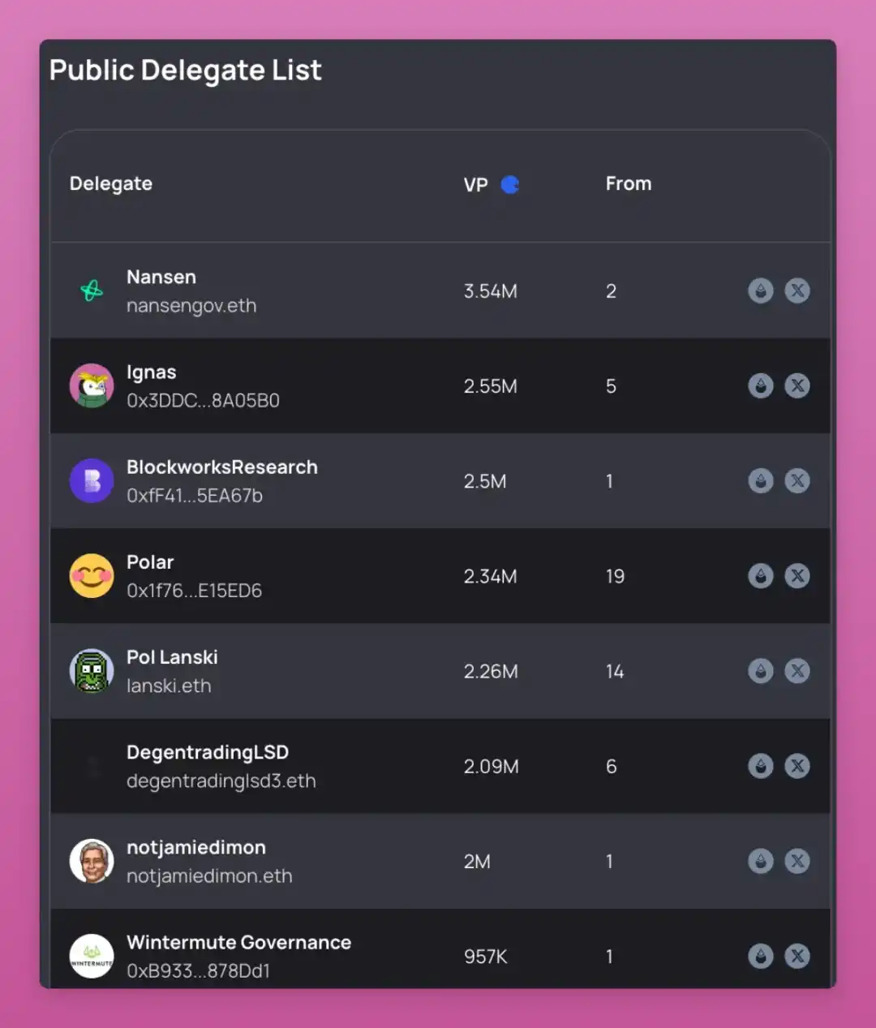Viewport: 876px width, 1028px height.
Task: Click the Ignas penguin avatar
Action: 92,385
